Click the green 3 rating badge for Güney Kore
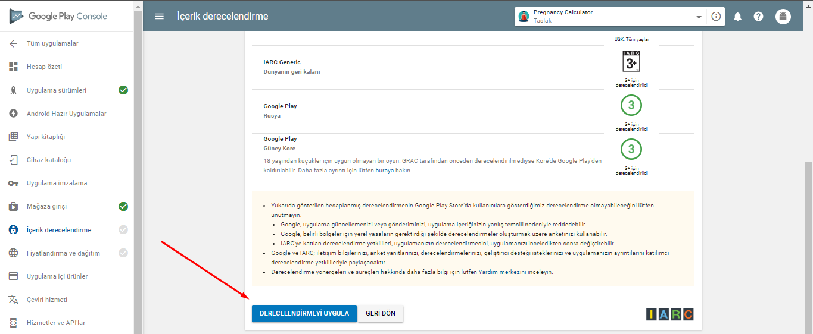The height and width of the screenshot is (334, 813). click(631, 149)
